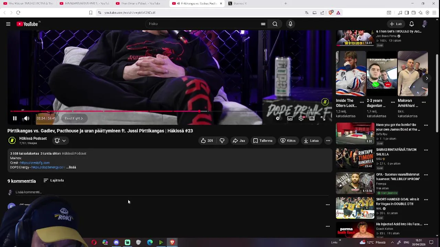Share the video with Jaa button
The width and height of the screenshot is (440, 247).
pos(239,141)
